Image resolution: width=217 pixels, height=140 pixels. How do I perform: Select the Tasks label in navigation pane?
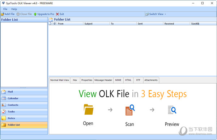tap(11, 112)
